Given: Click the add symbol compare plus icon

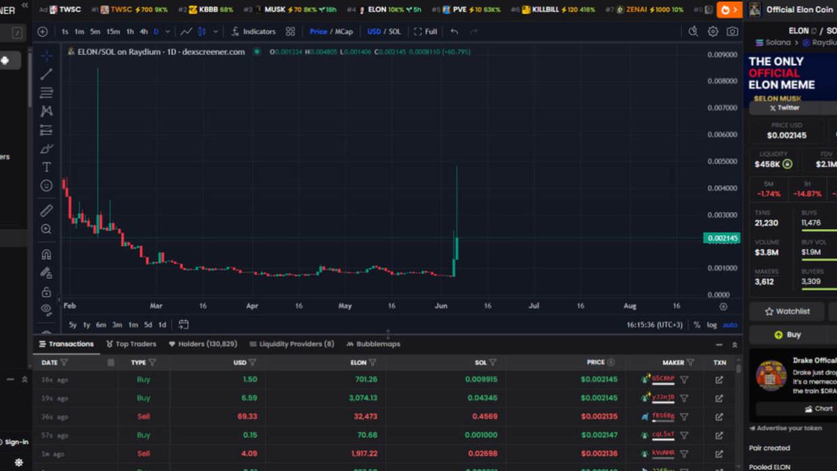Looking at the screenshot, I should pos(43,32).
